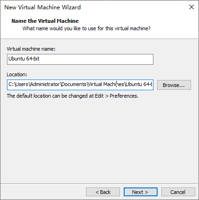
Task: Click "Virtual Machines" in the location path
Action: click(106, 84)
